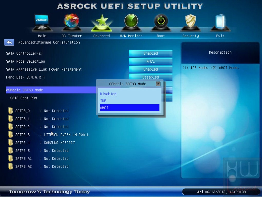Select SATA Aggressive Link Power Management label
This screenshot has width=262, height=197.
coord(44,69)
